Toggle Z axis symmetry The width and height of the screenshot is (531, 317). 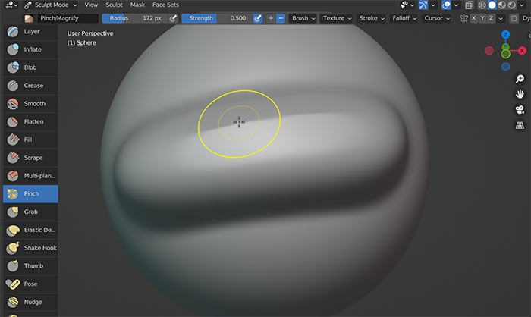(492, 18)
